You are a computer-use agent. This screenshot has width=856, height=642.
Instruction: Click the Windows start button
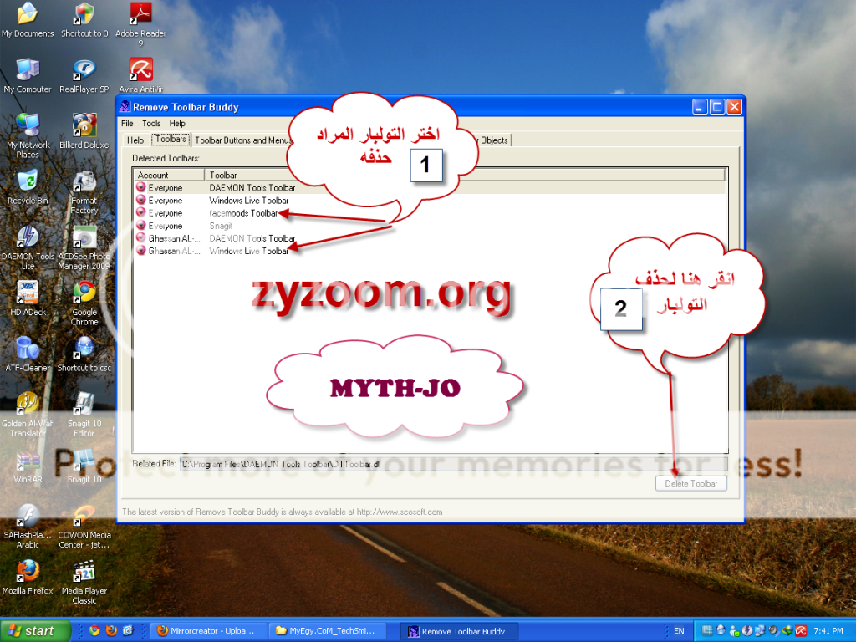35,630
